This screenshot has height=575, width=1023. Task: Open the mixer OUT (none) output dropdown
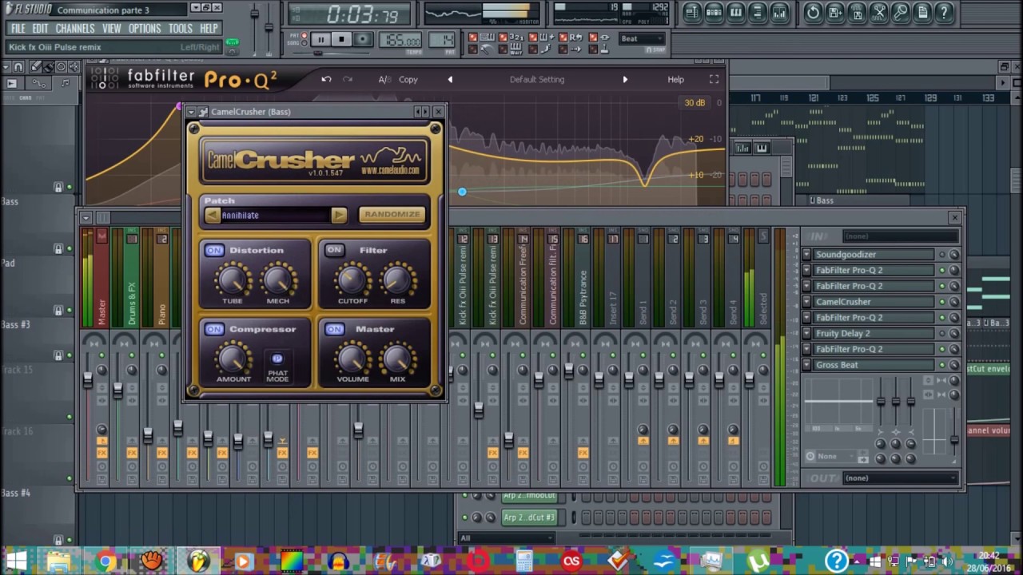click(901, 478)
